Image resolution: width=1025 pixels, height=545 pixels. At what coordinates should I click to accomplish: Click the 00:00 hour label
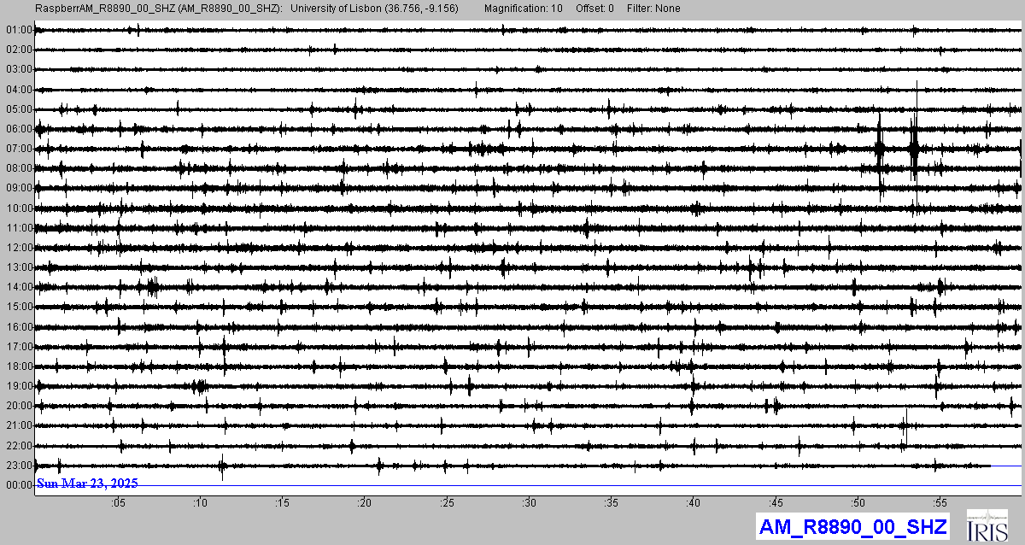click(19, 485)
